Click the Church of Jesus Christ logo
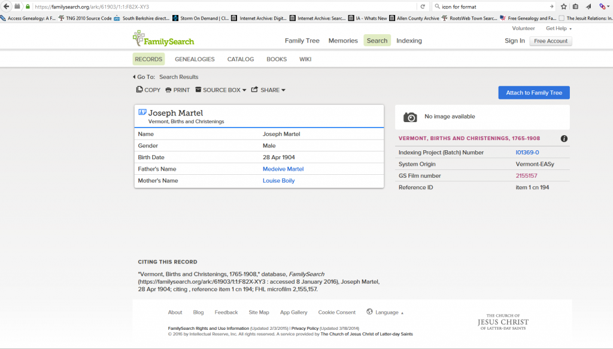This screenshot has height=349, width=613. click(503, 321)
